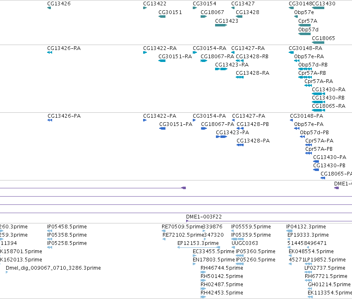Viewport: 352px width, 299px height.
Task: Click the RH50142.5prime EST label
Action: [x=222, y=276]
